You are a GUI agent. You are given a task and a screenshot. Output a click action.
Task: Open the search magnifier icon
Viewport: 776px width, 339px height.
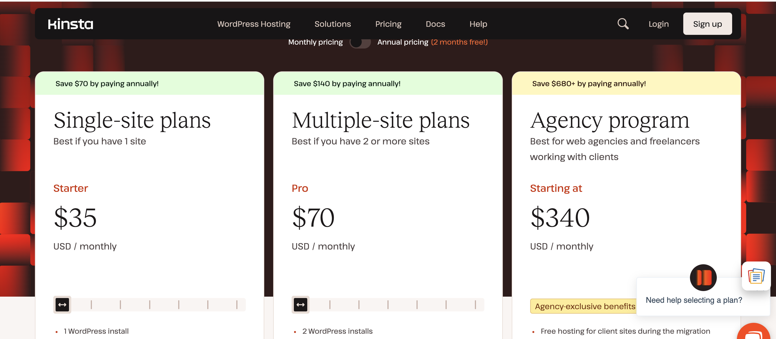coord(623,24)
